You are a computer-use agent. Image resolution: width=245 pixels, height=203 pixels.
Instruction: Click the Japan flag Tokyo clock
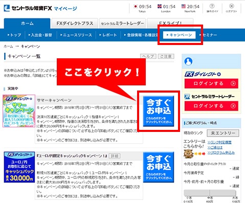coord(142,8)
